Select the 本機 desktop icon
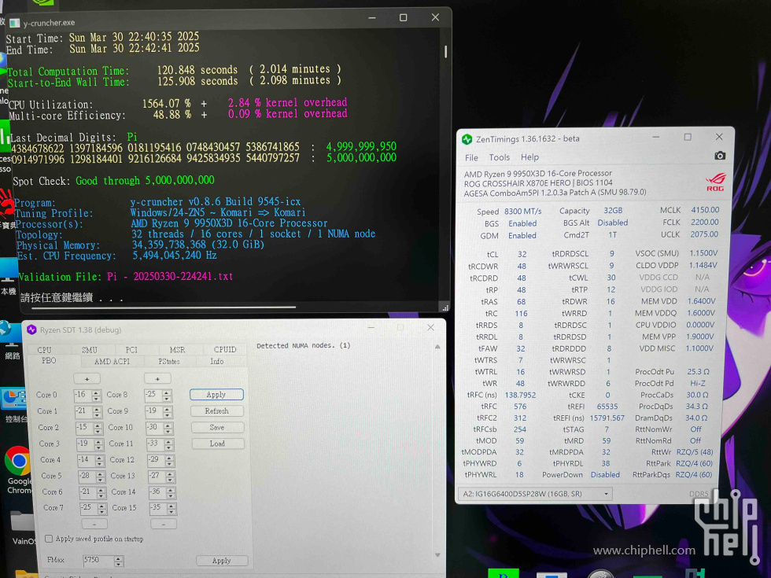This screenshot has height=578, width=771. tap(9, 277)
